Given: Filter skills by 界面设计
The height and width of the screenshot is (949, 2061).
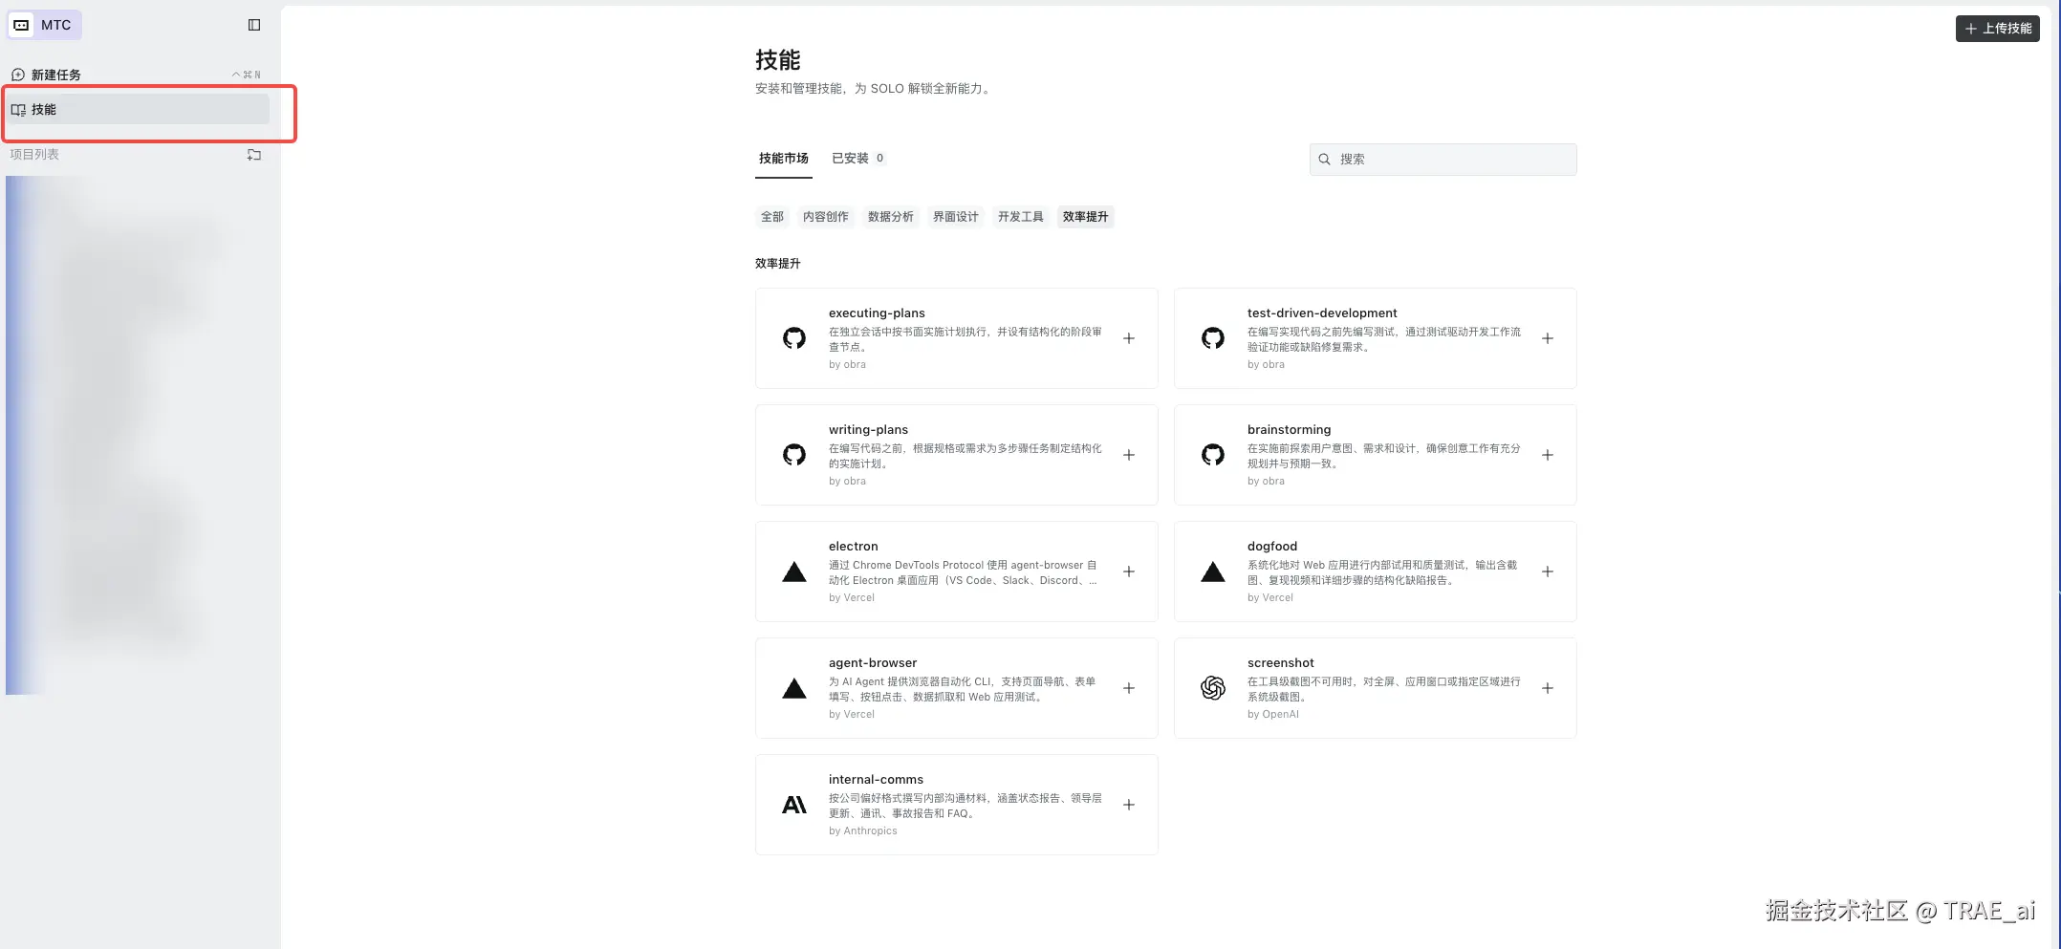Looking at the screenshot, I should [956, 217].
